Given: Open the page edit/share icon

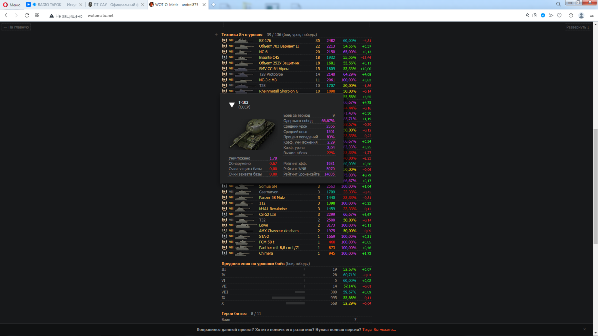Looking at the screenshot, I should tap(527, 15).
